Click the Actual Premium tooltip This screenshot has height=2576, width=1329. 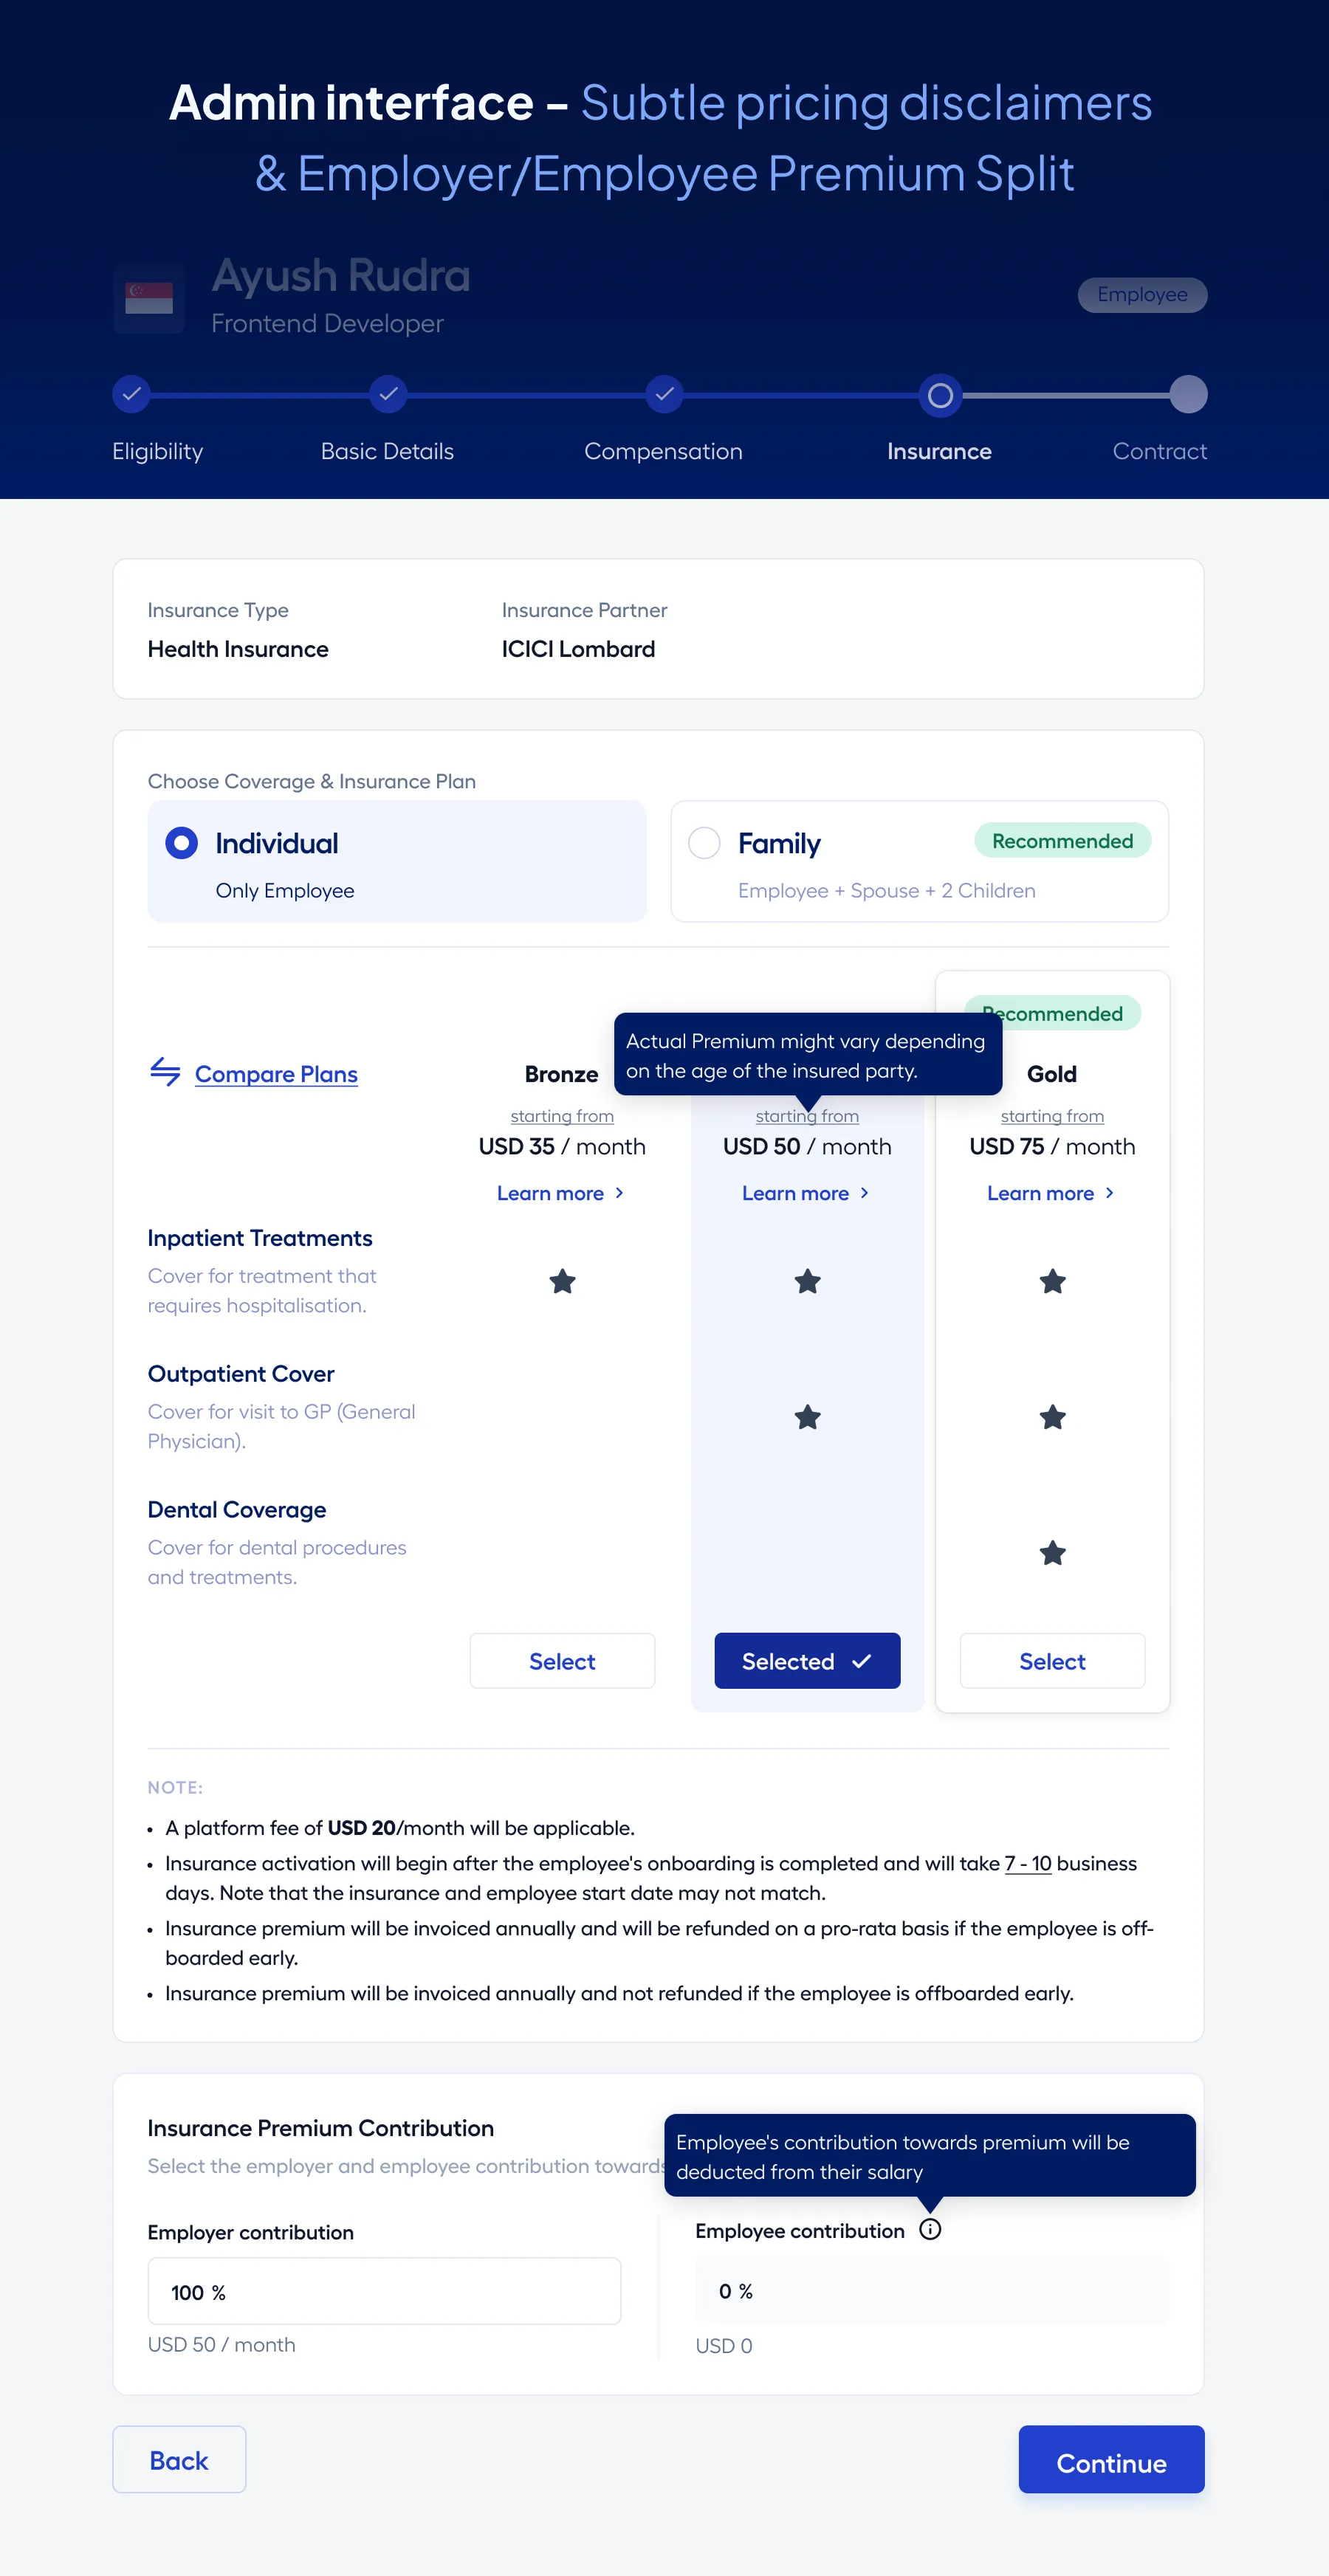pyautogui.click(x=807, y=1054)
